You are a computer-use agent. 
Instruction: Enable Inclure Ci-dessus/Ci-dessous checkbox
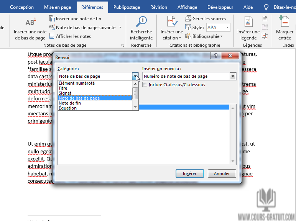(x=145, y=85)
